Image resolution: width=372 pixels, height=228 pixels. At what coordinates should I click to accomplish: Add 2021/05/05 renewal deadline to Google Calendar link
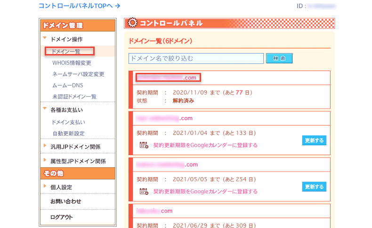[205, 191]
